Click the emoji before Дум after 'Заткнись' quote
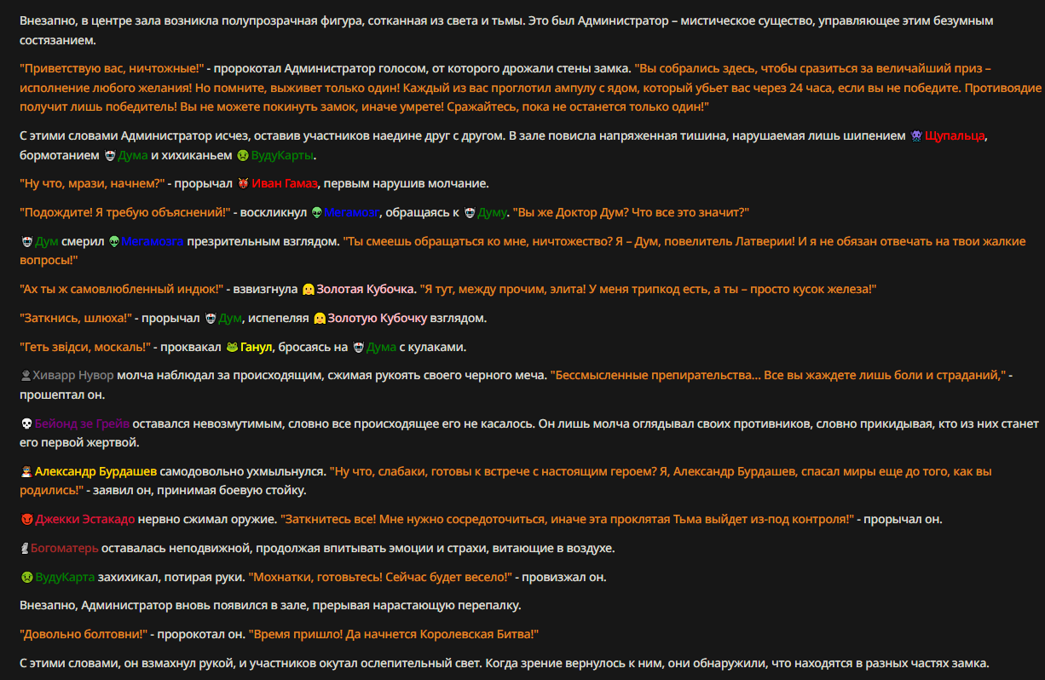 coord(211,318)
